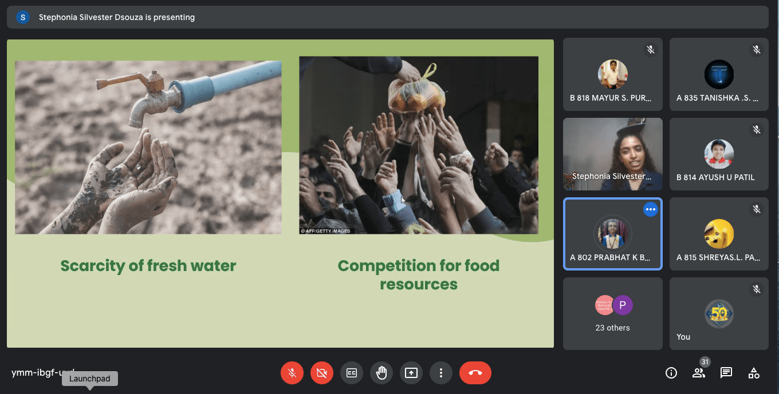Viewport: 779px width, 394px height.
Task: Select the B 814 AYUSH U PATIL tile
Action: 719,154
